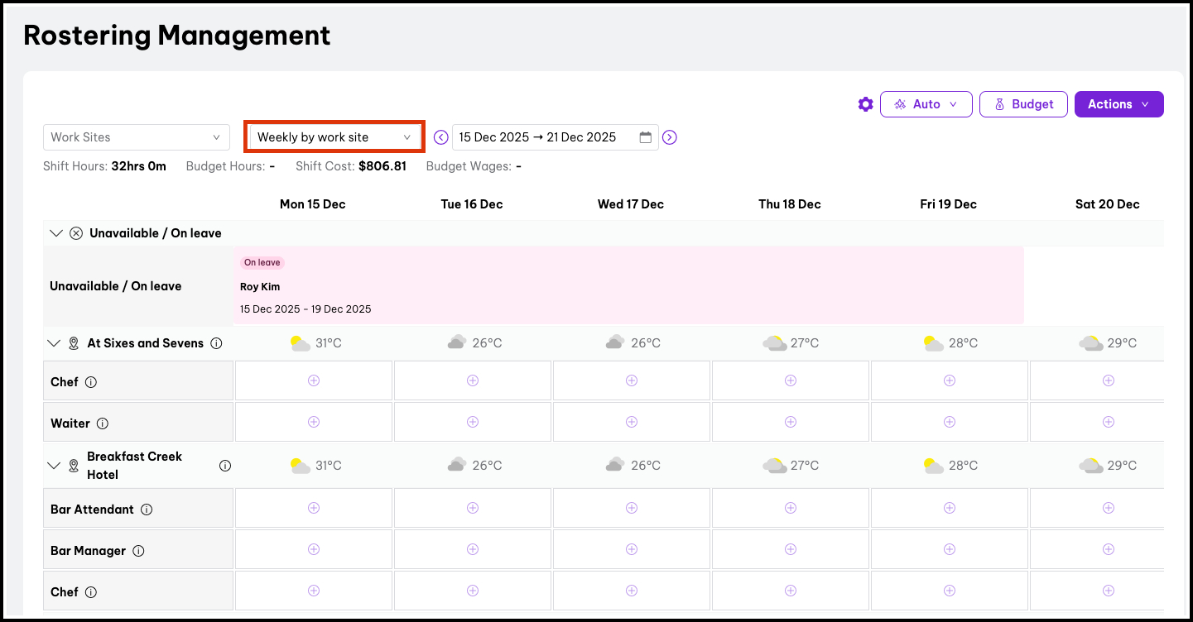Image resolution: width=1193 pixels, height=622 pixels.
Task: Advance to next week with right arrow
Action: click(x=670, y=137)
